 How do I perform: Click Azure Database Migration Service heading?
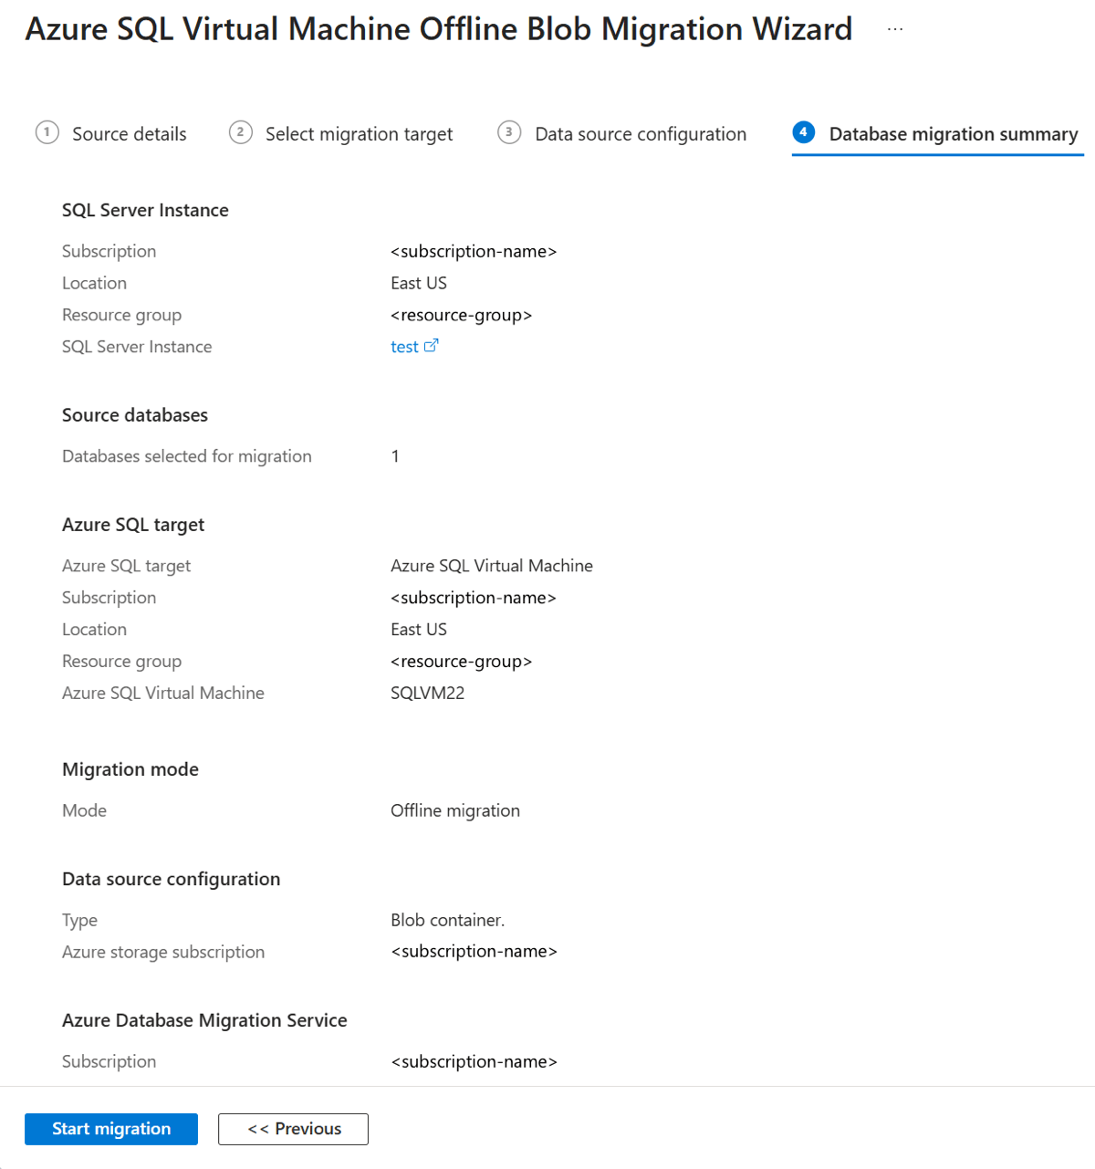click(204, 1020)
